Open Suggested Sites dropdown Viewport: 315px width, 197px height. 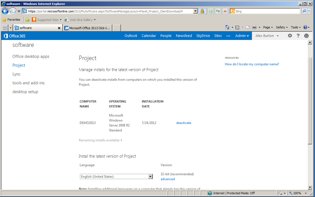pos(47,20)
